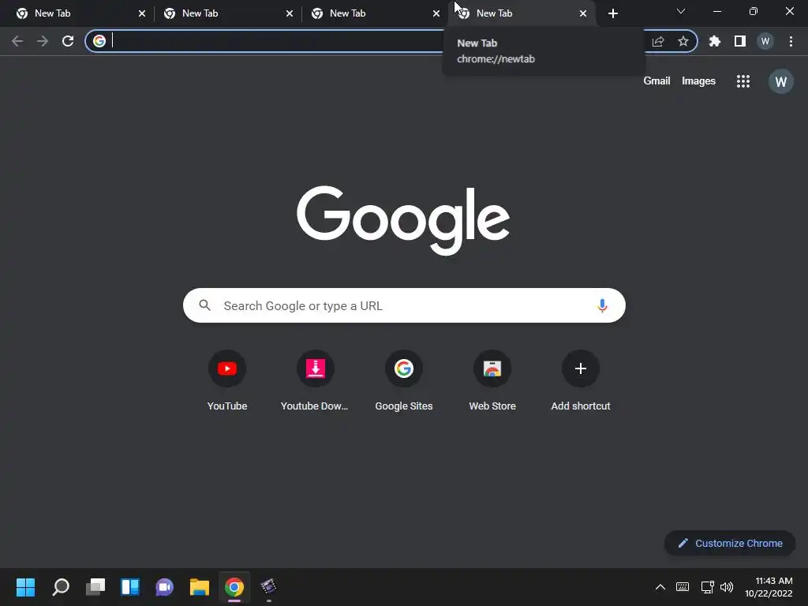
Task: Open touch keyboard tray icon
Action: click(x=683, y=587)
